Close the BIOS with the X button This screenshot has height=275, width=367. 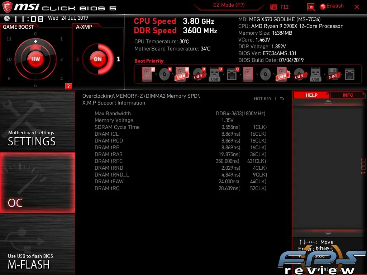[357, 7]
